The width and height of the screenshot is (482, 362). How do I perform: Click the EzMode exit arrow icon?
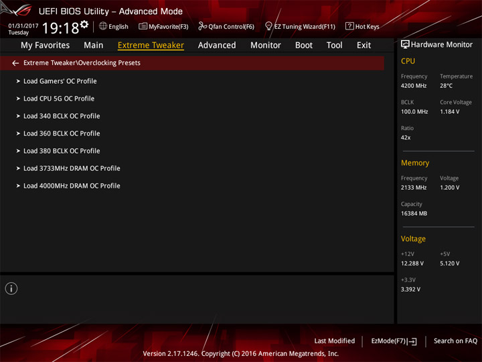pos(413,341)
